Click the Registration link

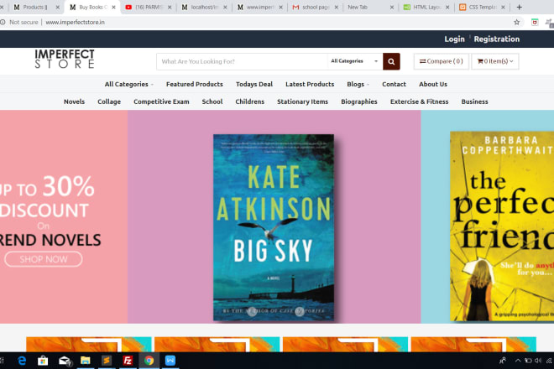click(x=496, y=39)
